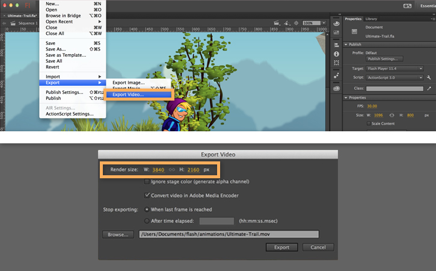This screenshot has height=271, width=436.
Task: Click the ActionScript settings wrench icon
Action: pos(429,78)
